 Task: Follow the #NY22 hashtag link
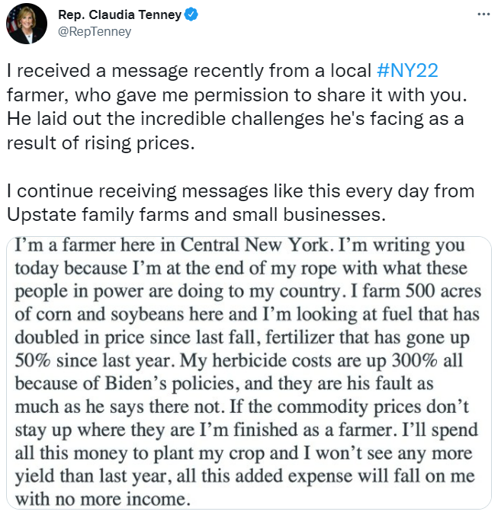tap(408, 71)
